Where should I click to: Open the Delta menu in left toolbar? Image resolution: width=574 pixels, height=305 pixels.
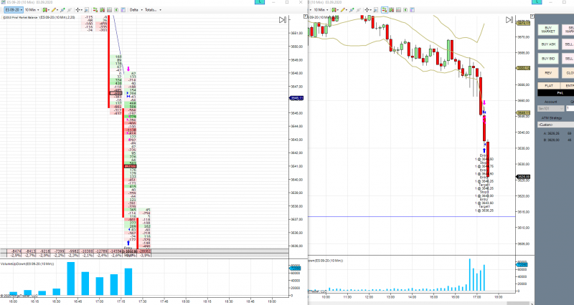pyautogui.click(x=136, y=10)
